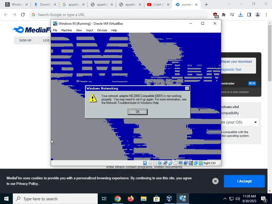Open the File menu in VirtualBox
This screenshot has width=272, height=204.
coord(55,30)
